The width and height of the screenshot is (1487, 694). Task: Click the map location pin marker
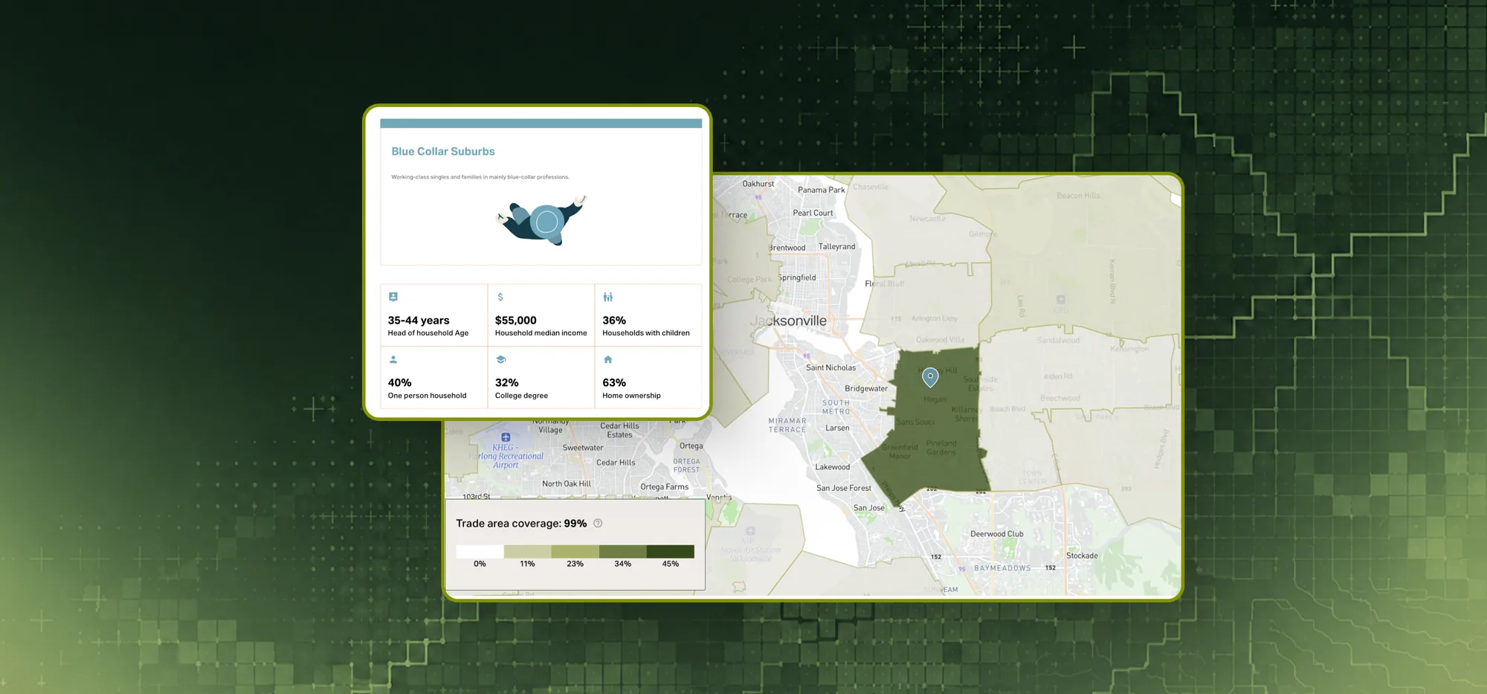930,377
